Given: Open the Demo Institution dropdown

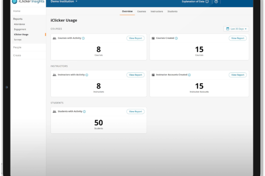Looking at the screenshot, I should coord(64,1).
